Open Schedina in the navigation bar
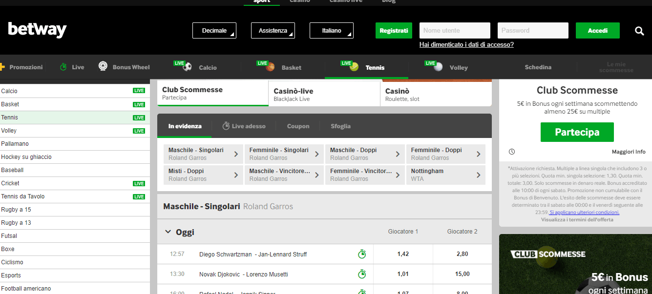This screenshot has width=652, height=294. (538, 67)
